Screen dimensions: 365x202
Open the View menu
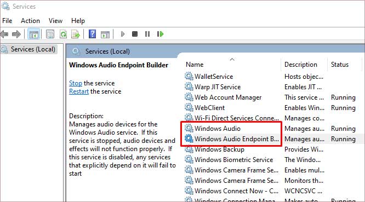(55, 21)
